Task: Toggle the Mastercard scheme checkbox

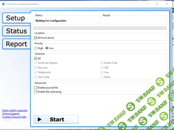Action: pos(36,72)
